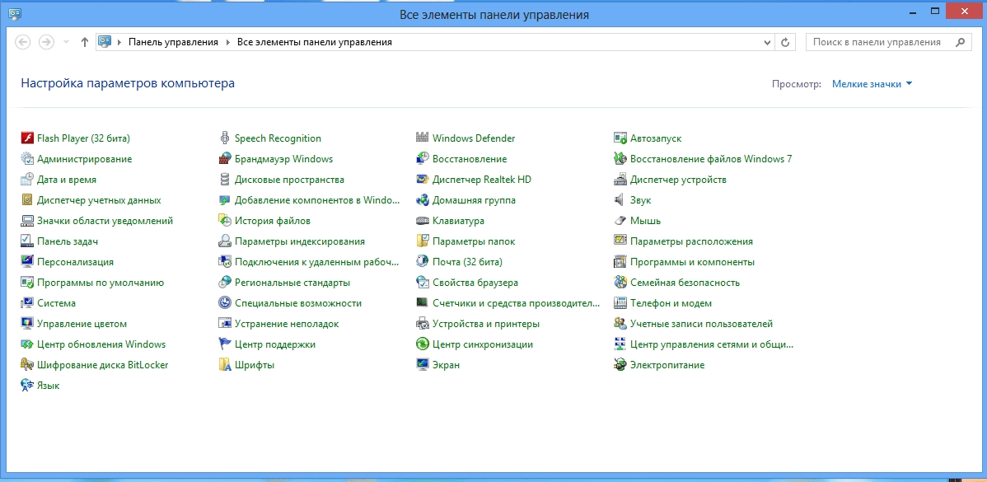Viewport: 987px width, 482px height.
Task: Click the Домашняя группа spheres icon
Action: pyautogui.click(x=423, y=200)
